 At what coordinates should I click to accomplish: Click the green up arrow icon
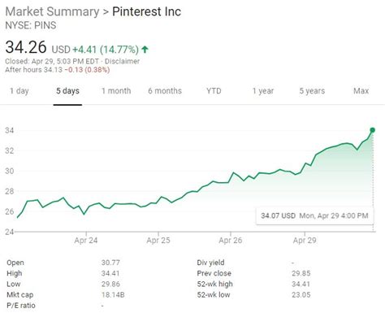click(145, 50)
